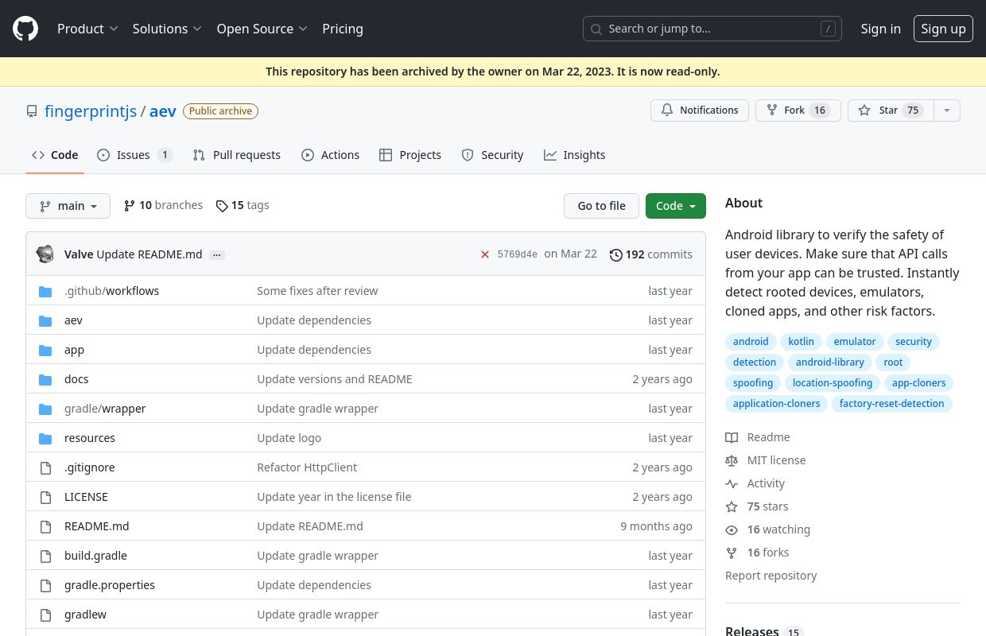Click the star icon beside 75 stars
986x636 pixels.
732,506
